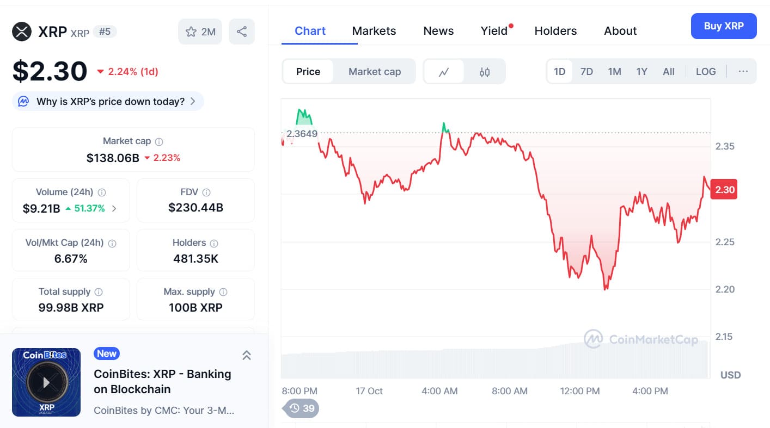The width and height of the screenshot is (770, 428).
Task: Open the Markets tab
Action: coord(374,31)
